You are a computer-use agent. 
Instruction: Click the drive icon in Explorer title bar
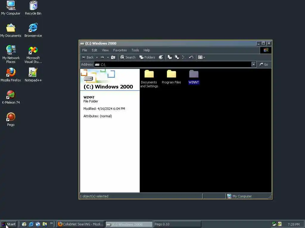[83, 43]
